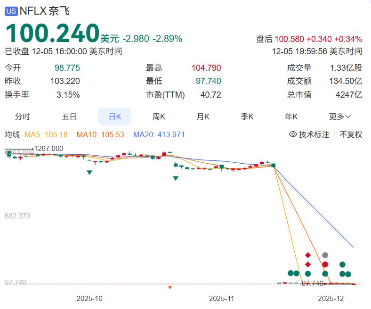This screenshot has width=371, height=309.
Task: Click the 1267.000 high price label
Action: coord(48,148)
